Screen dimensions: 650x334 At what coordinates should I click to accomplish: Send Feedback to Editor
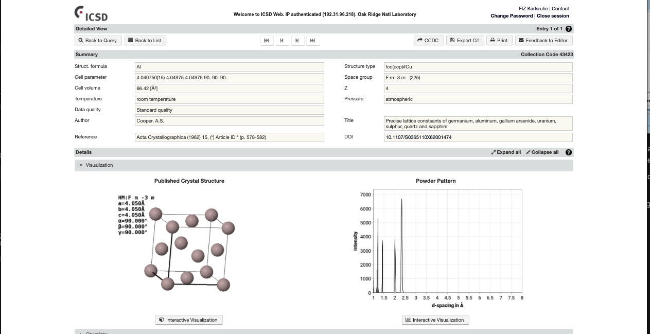(x=542, y=40)
